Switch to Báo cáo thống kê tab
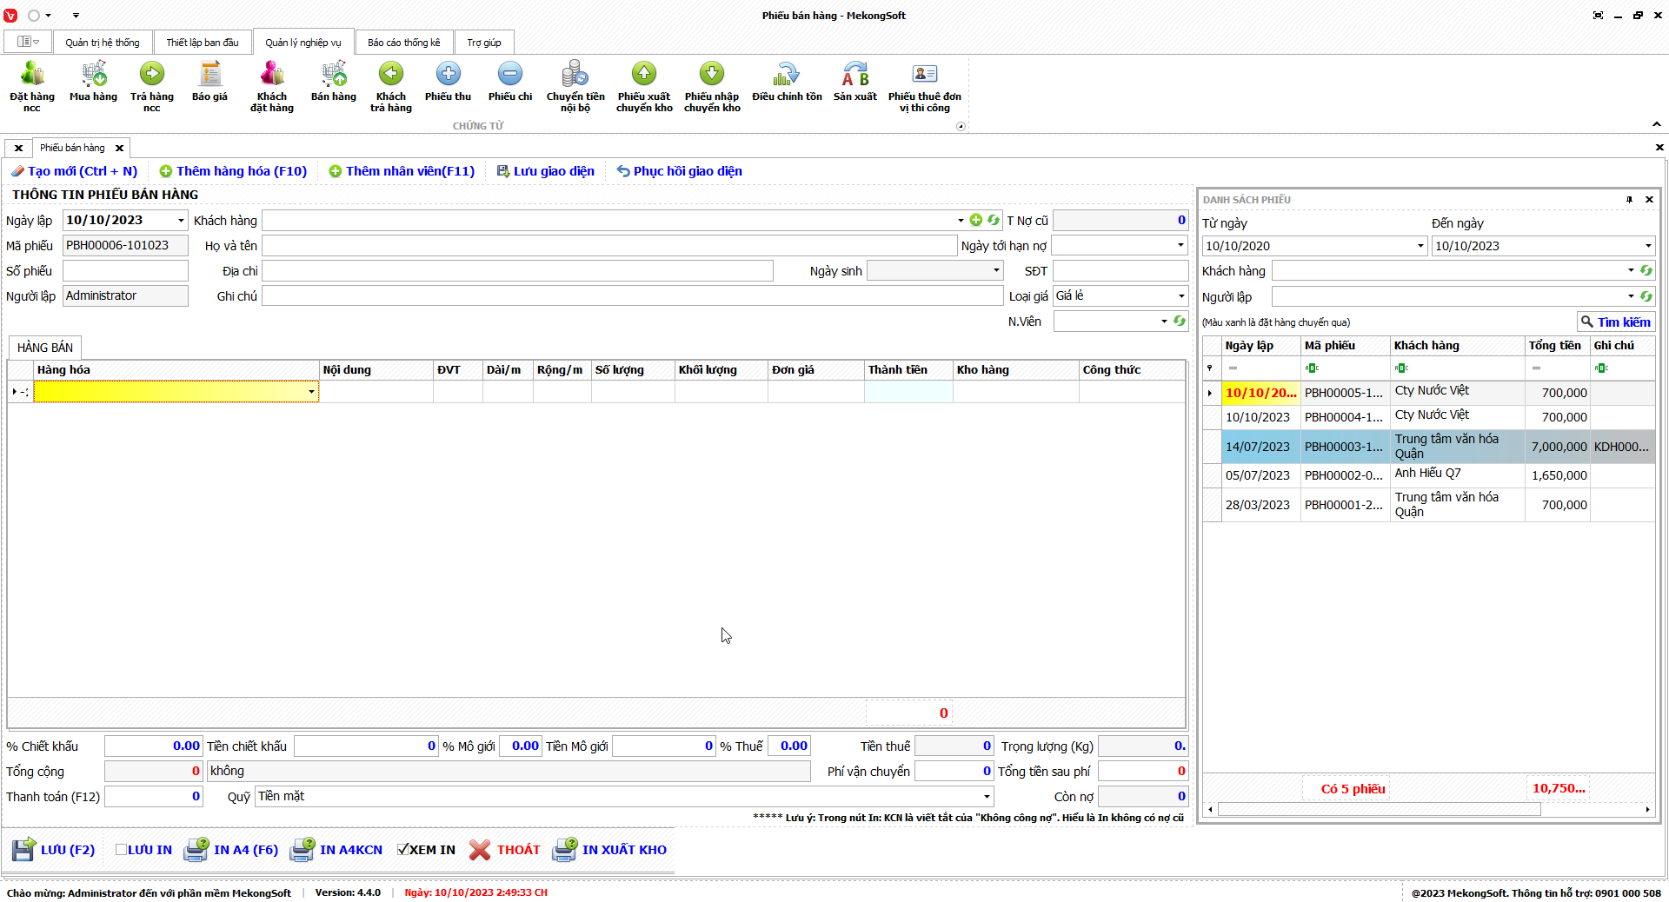Image resolution: width=1669 pixels, height=902 pixels. coord(403,43)
